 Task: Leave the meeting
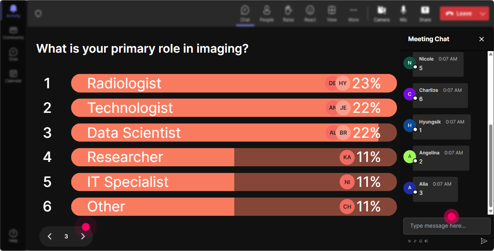(458, 13)
